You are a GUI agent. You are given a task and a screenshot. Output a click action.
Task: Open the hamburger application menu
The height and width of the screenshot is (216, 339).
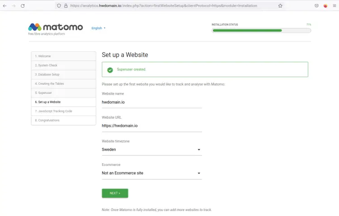[334, 6]
